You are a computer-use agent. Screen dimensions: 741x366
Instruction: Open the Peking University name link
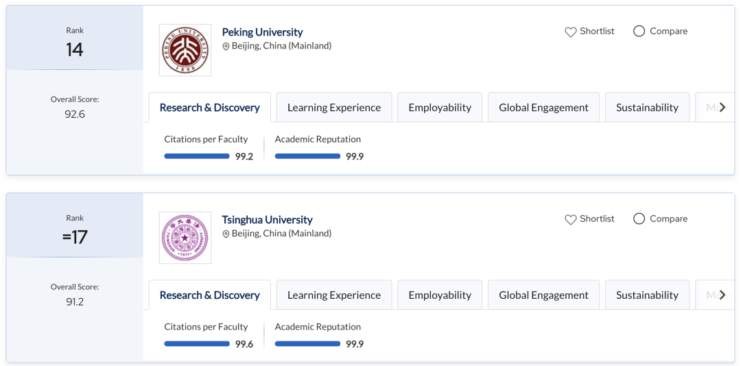[x=262, y=32]
